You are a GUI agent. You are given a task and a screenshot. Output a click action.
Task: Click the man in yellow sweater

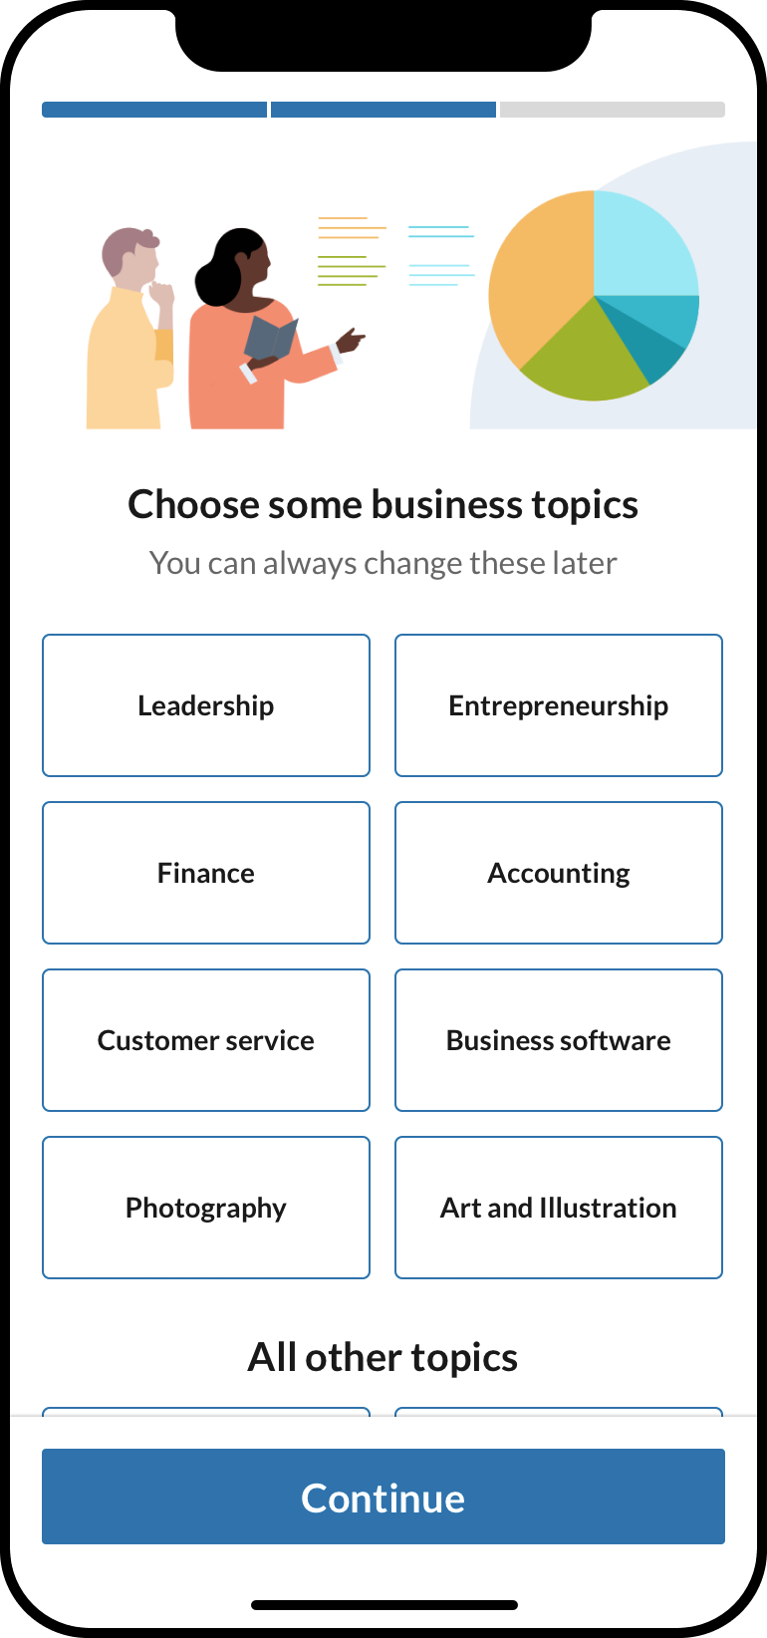(128, 339)
